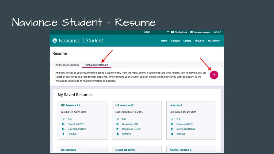
Task: Click the Resume page heading
Action: click(60, 53)
